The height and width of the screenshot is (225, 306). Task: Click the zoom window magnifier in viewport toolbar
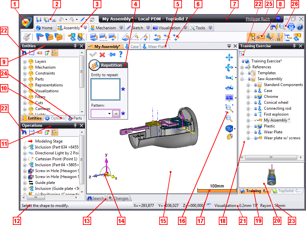pos(229,108)
